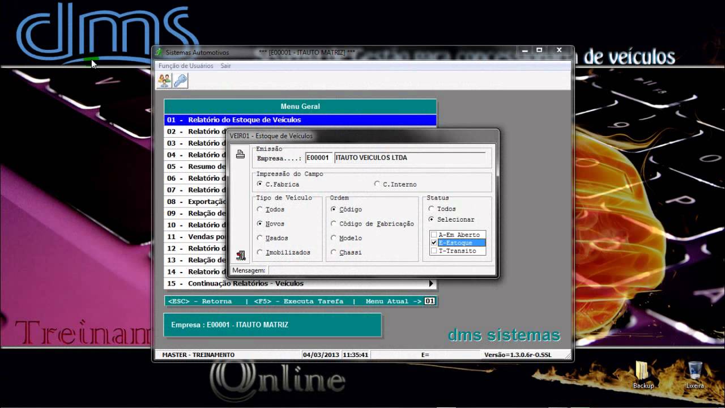
Task: Open the user management icon in toolbar
Action: [165, 81]
